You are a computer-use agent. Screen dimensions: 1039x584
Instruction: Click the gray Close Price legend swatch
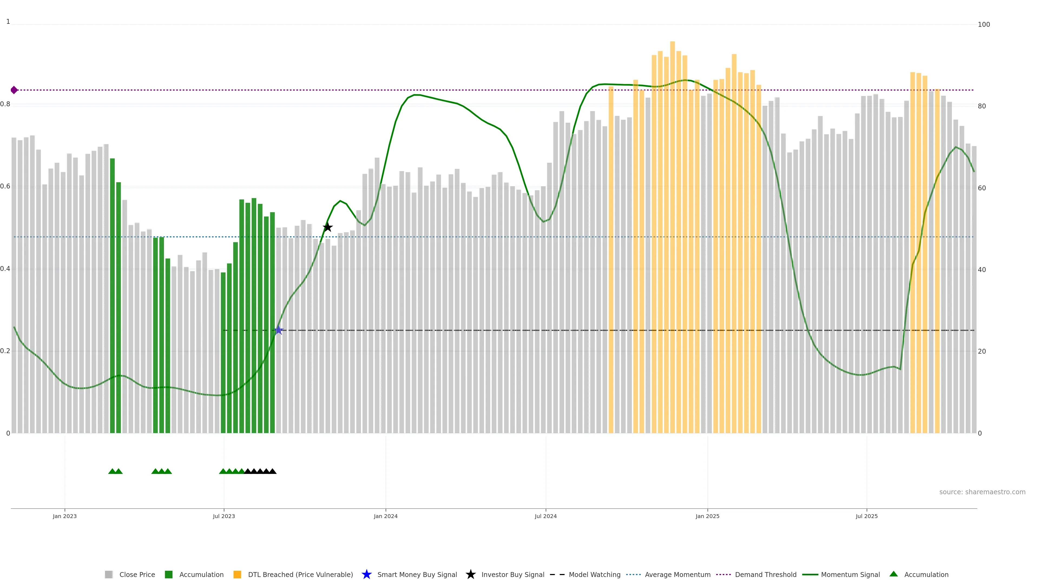(x=108, y=574)
